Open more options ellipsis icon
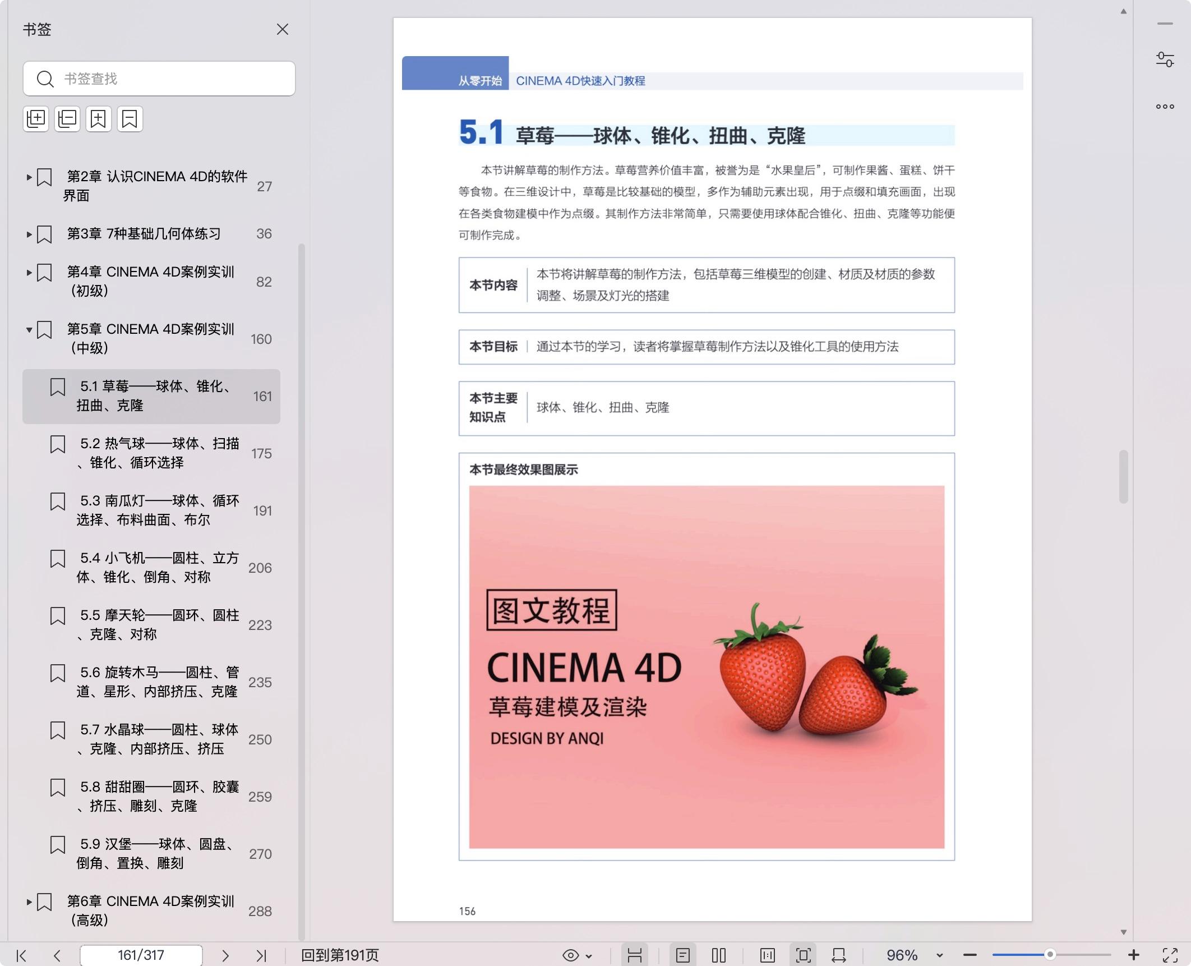The image size is (1191, 966). pos(1165,107)
